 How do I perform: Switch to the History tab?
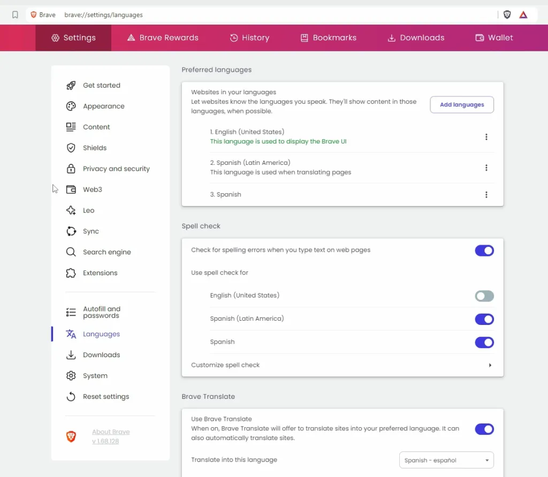point(249,38)
